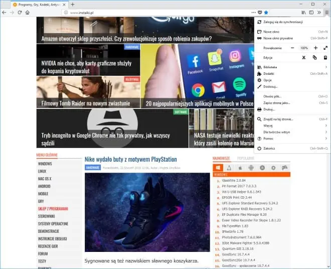Choose Dostosuj… in the menu
The image size is (331, 269).
point(292,87)
